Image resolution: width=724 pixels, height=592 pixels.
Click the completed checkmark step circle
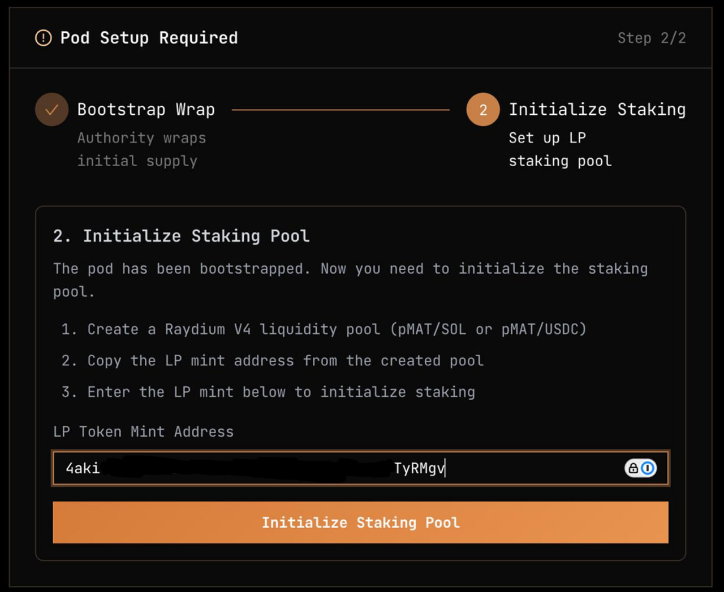coord(51,110)
